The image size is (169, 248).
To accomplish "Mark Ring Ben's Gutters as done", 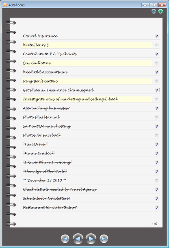I will 157,81.
